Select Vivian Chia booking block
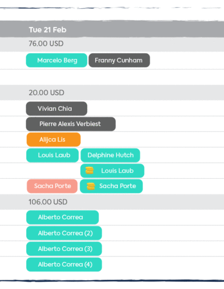 [x=57, y=109]
